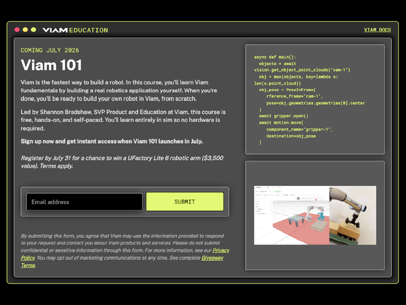Click the EDUCATION label next to logo

pos(89,30)
